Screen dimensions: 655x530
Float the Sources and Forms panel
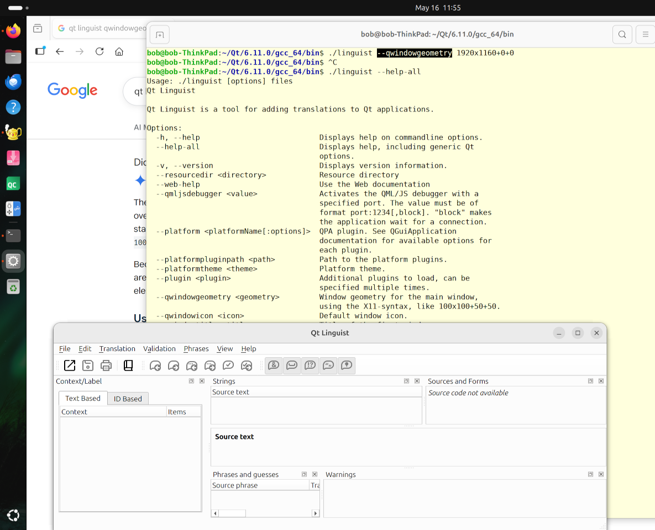(590, 381)
